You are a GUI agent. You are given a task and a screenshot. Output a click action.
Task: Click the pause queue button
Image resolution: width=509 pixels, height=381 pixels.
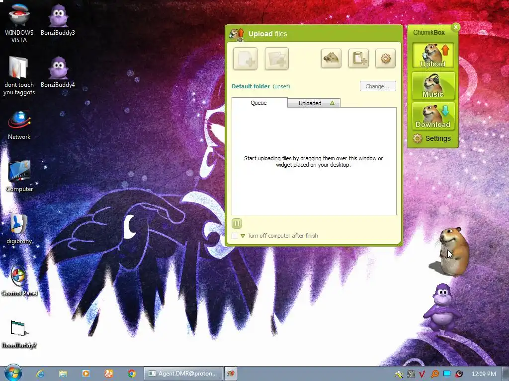pos(237,223)
